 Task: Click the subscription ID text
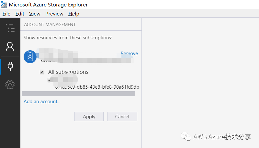(x=97, y=87)
